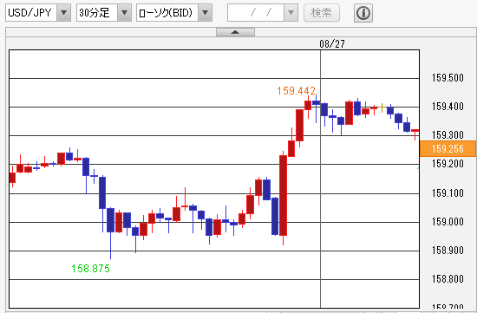
Task: Click the 159.442 high price label
Action: click(x=296, y=91)
